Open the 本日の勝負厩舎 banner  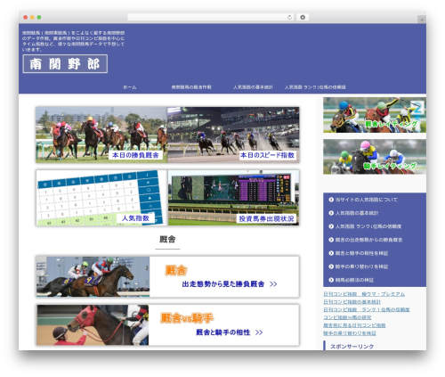coord(101,135)
